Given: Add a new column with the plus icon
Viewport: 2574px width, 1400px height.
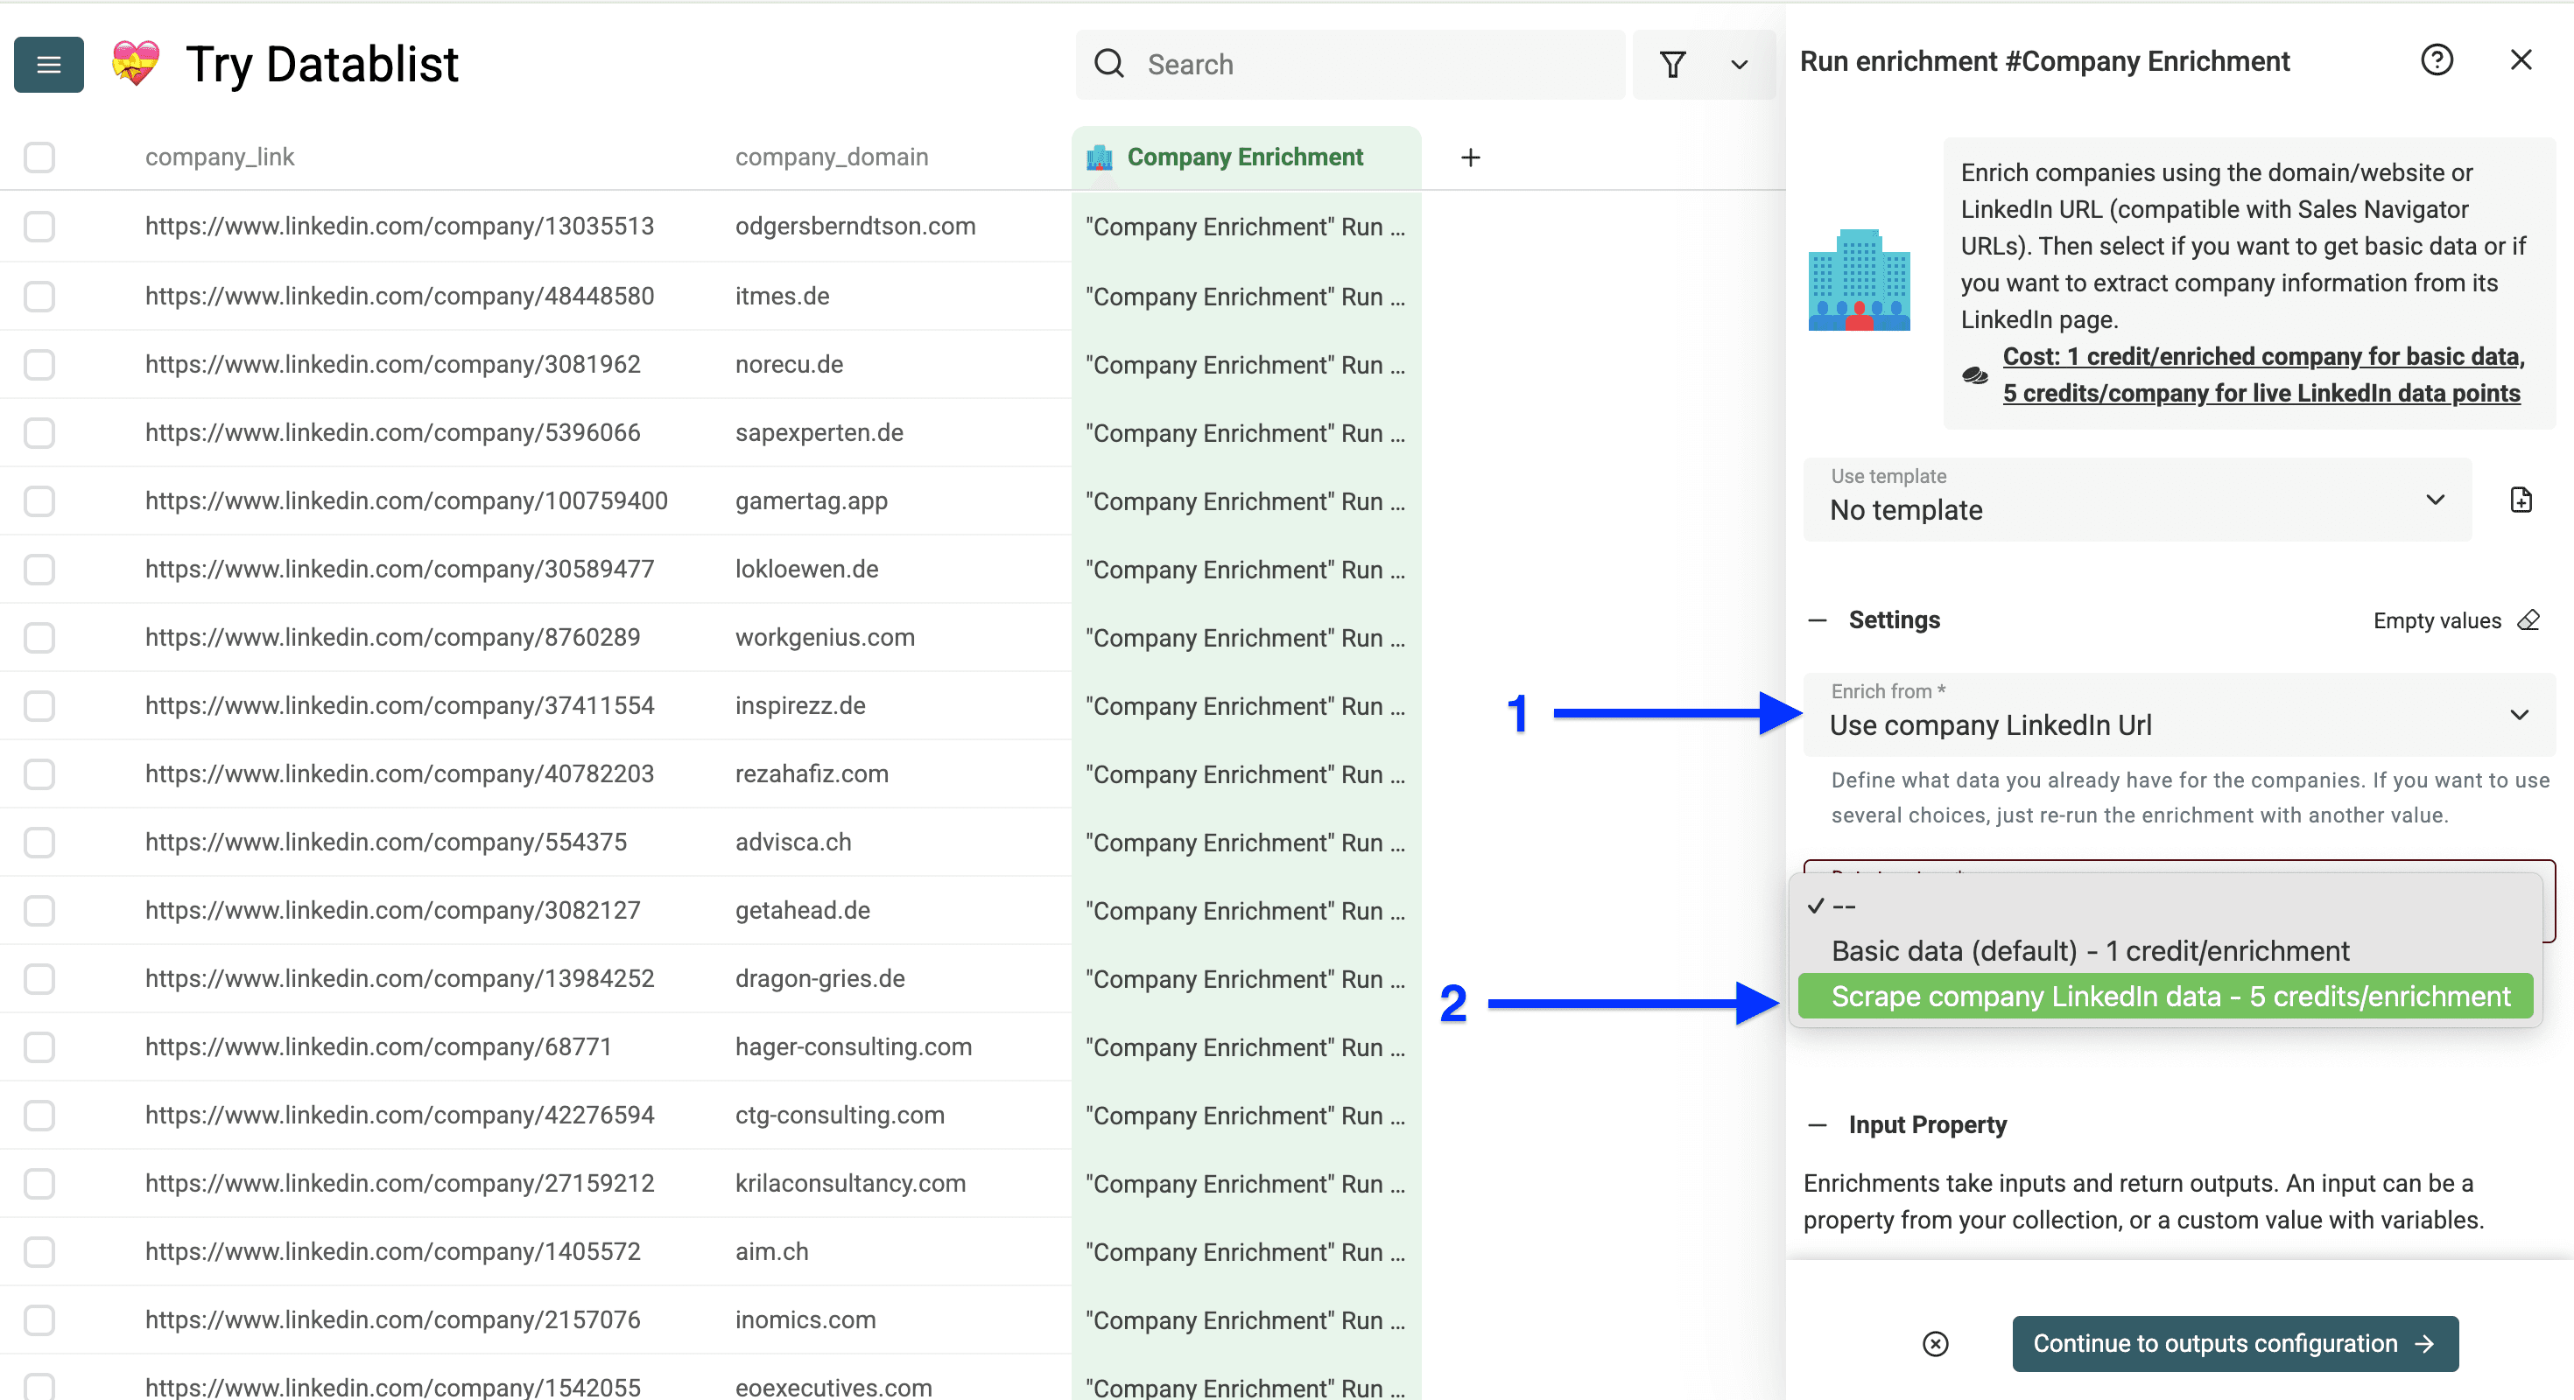Looking at the screenshot, I should point(1470,157).
